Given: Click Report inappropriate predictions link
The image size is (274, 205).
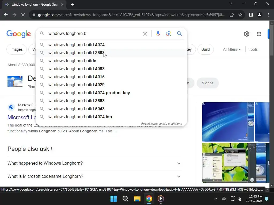Looking at the screenshot, I should point(161,124).
